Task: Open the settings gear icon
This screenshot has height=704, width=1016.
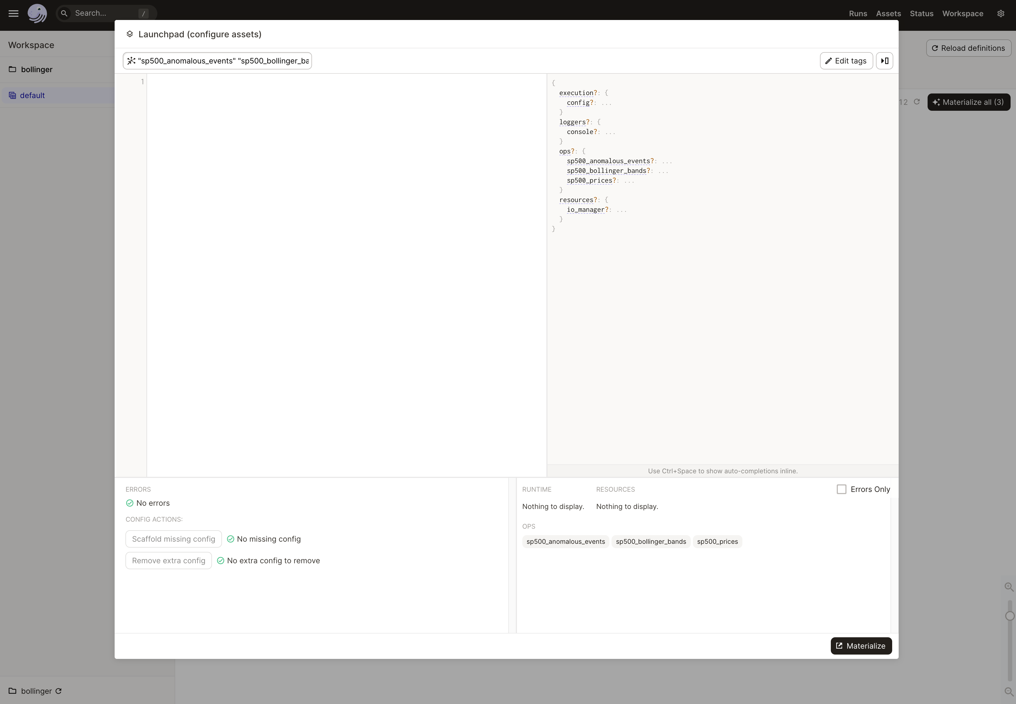Action: (x=1001, y=13)
